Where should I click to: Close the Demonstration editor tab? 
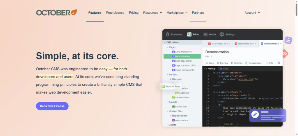coord(281,44)
